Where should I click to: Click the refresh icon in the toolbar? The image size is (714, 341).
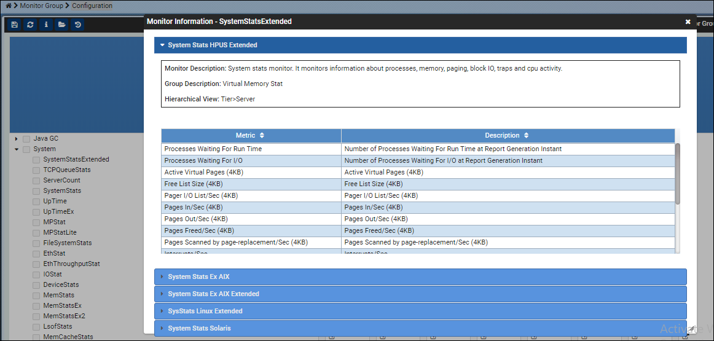pos(30,25)
